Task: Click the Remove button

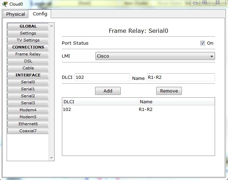Action: pos(169,91)
